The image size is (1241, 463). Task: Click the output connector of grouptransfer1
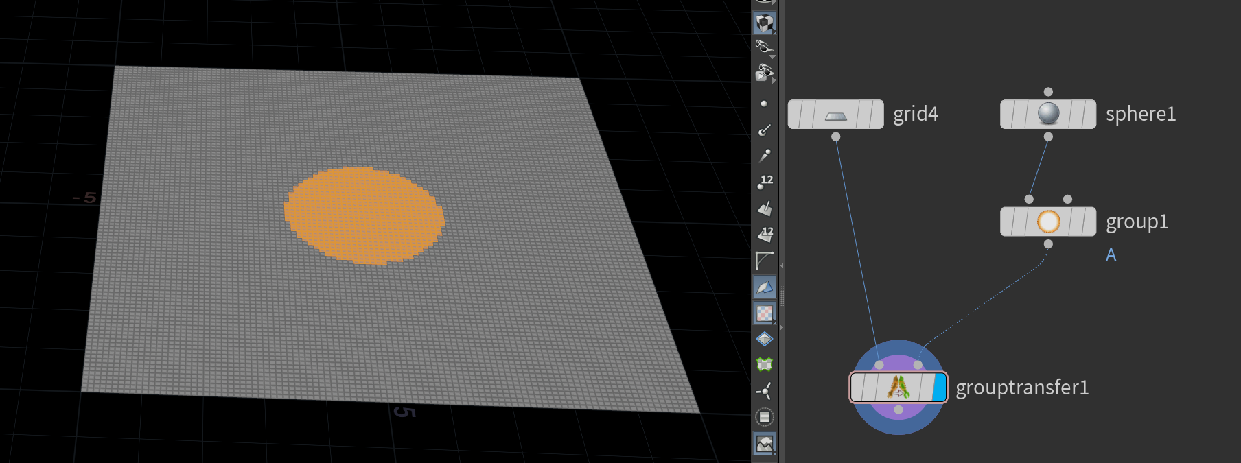pyautogui.click(x=898, y=410)
